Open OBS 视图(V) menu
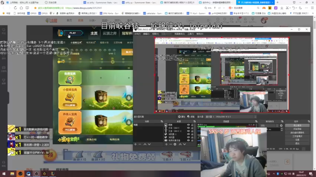Viewport: 316px width, 177px height. pyautogui.click(x=155, y=34)
